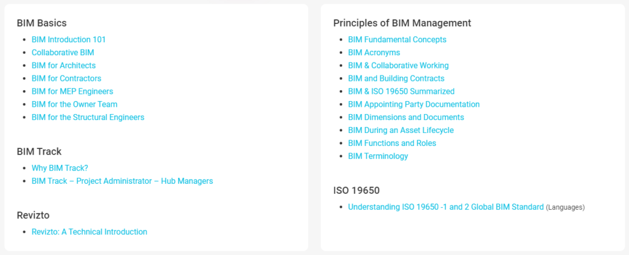Open BIM Track Project Administrator Hub Managers

coord(122,181)
